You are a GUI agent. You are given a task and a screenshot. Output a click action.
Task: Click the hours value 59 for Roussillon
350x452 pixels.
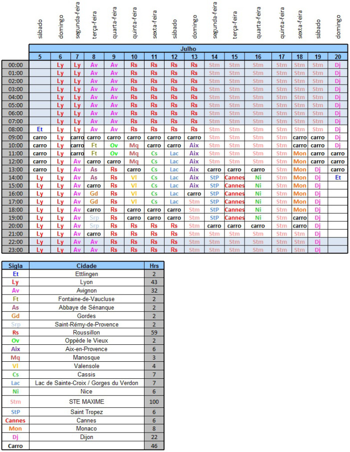point(154,332)
